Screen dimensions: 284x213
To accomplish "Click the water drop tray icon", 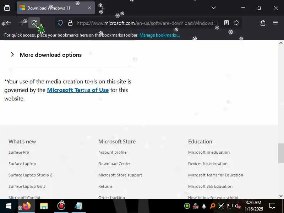I will click(204, 206).
